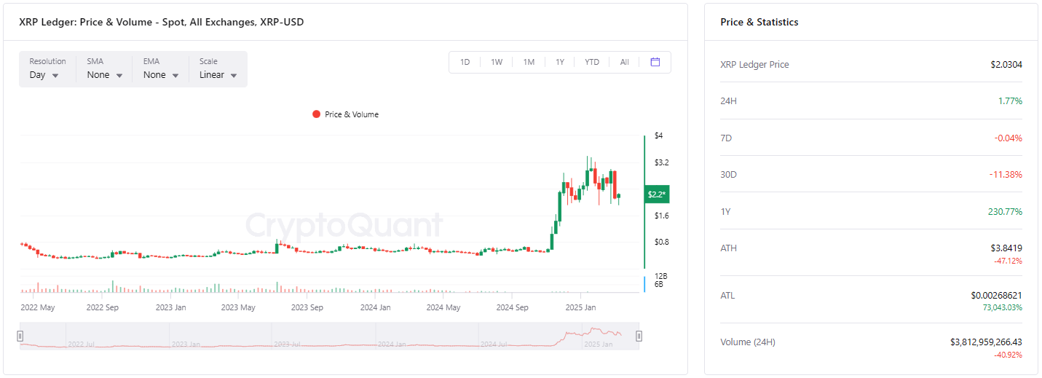Screen dimensions: 1042x378
Task: Click the 2025 Jan x-axis label
Action: [580, 307]
